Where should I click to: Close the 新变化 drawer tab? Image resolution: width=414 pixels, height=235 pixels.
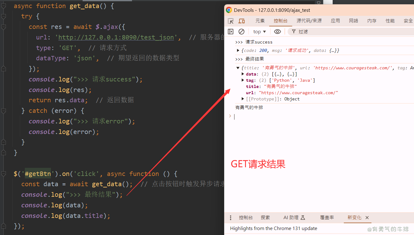pyautogui.click(x=367, y=218)
